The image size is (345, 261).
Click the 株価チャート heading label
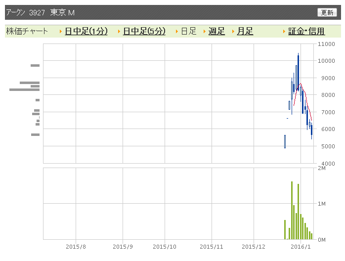pyautogui.click(x=27, y=31)
